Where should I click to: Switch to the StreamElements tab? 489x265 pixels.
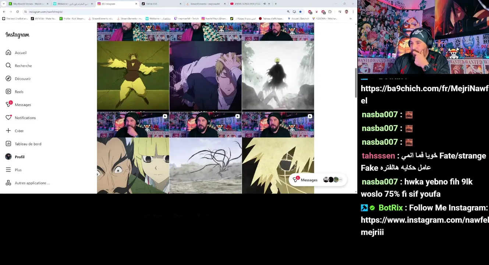[x=205, y=4]
